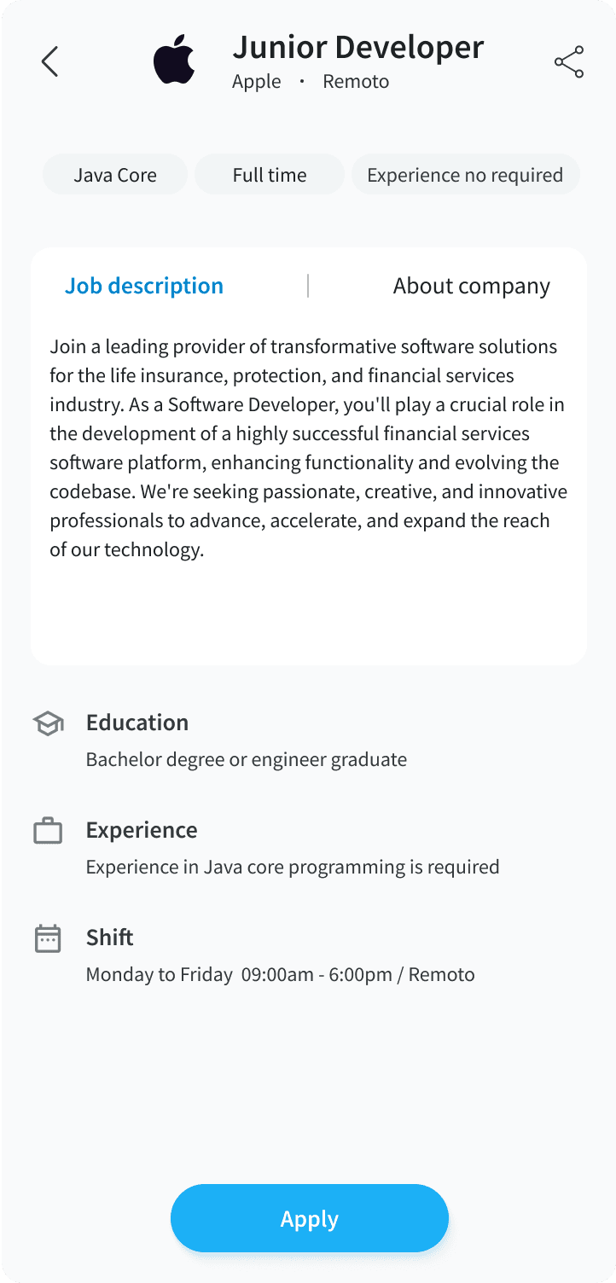The width and height of the screenshot is (616, 1283).
Task: Select the graduation cap Education icon
Action: coord(48,723)
